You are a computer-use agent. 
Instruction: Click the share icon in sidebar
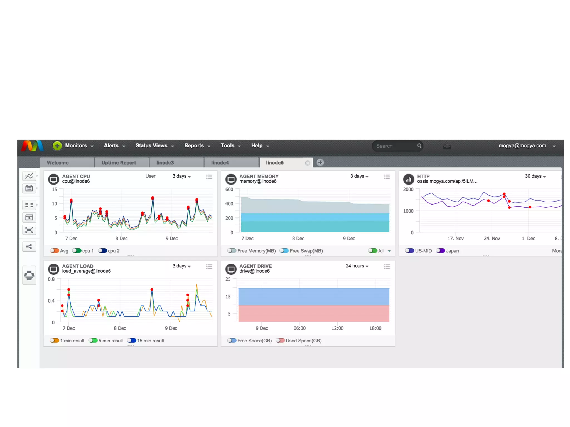[29, 247]
